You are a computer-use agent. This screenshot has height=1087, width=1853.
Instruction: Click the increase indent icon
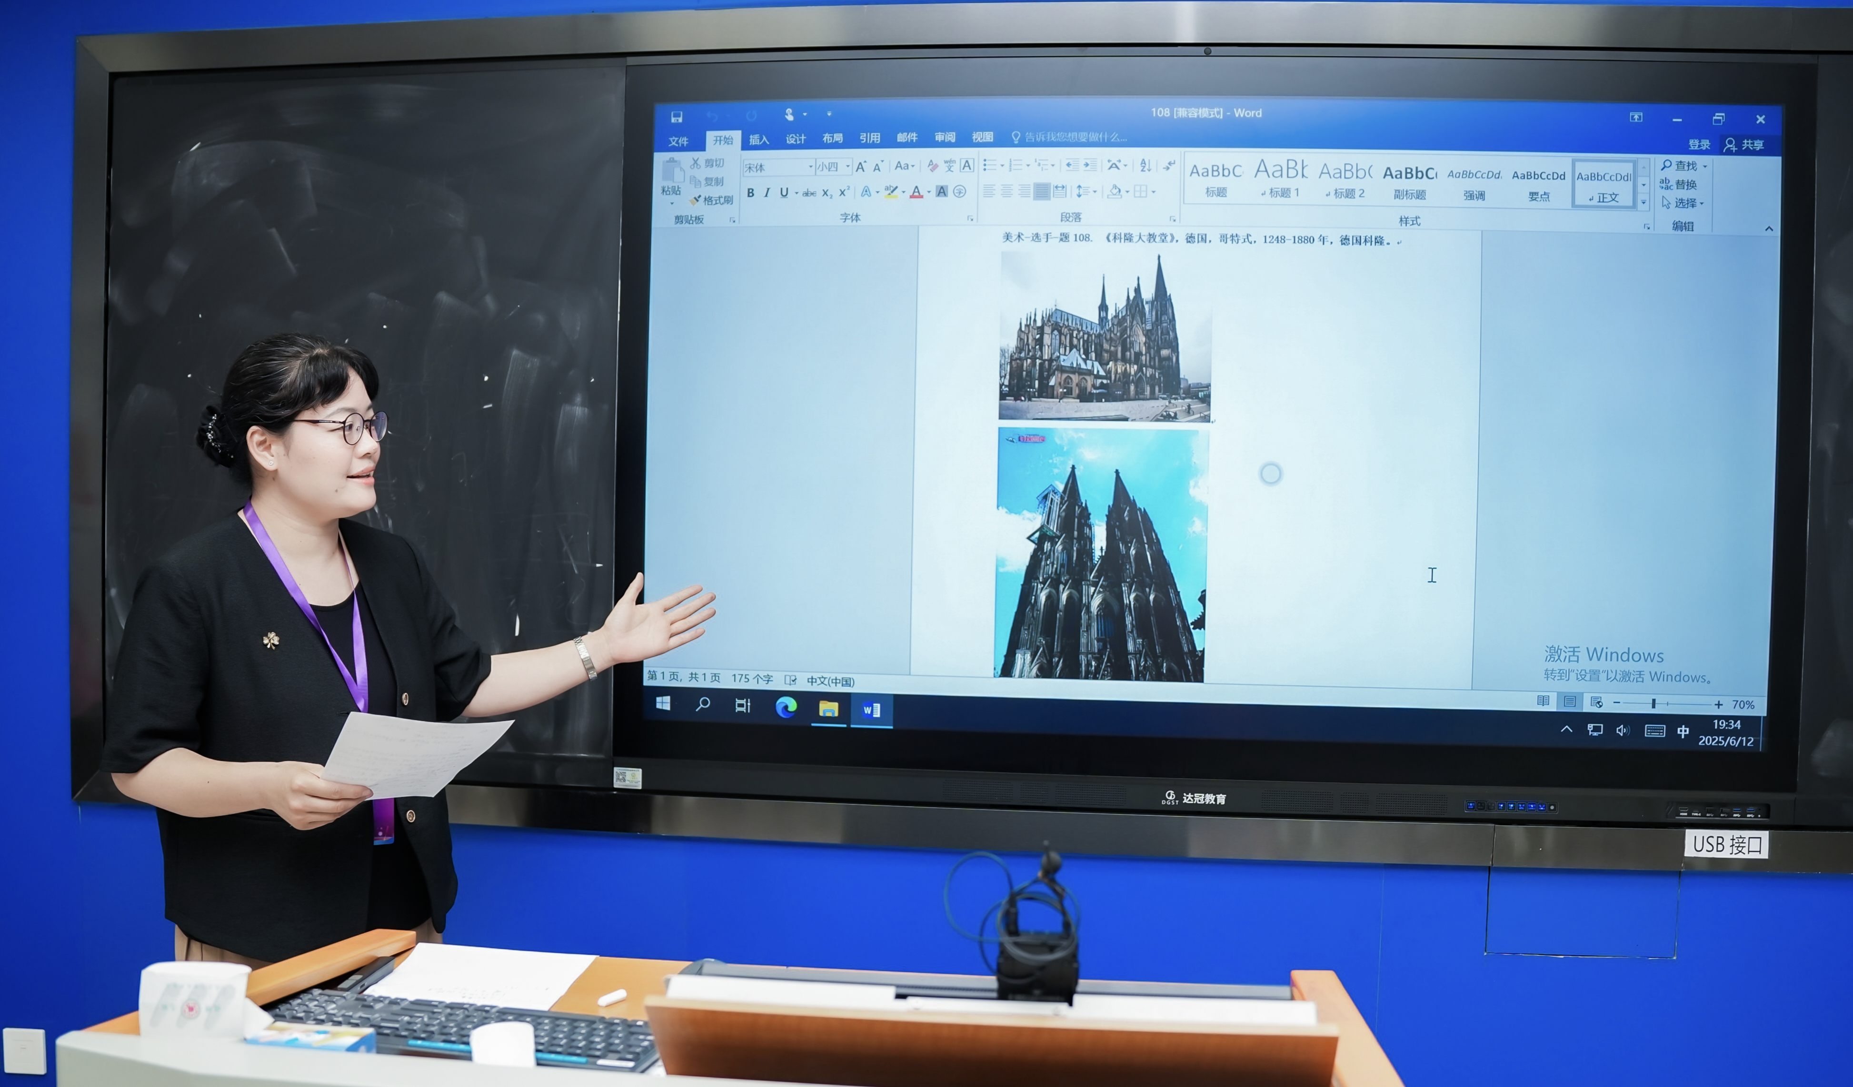coord(1090,165)
